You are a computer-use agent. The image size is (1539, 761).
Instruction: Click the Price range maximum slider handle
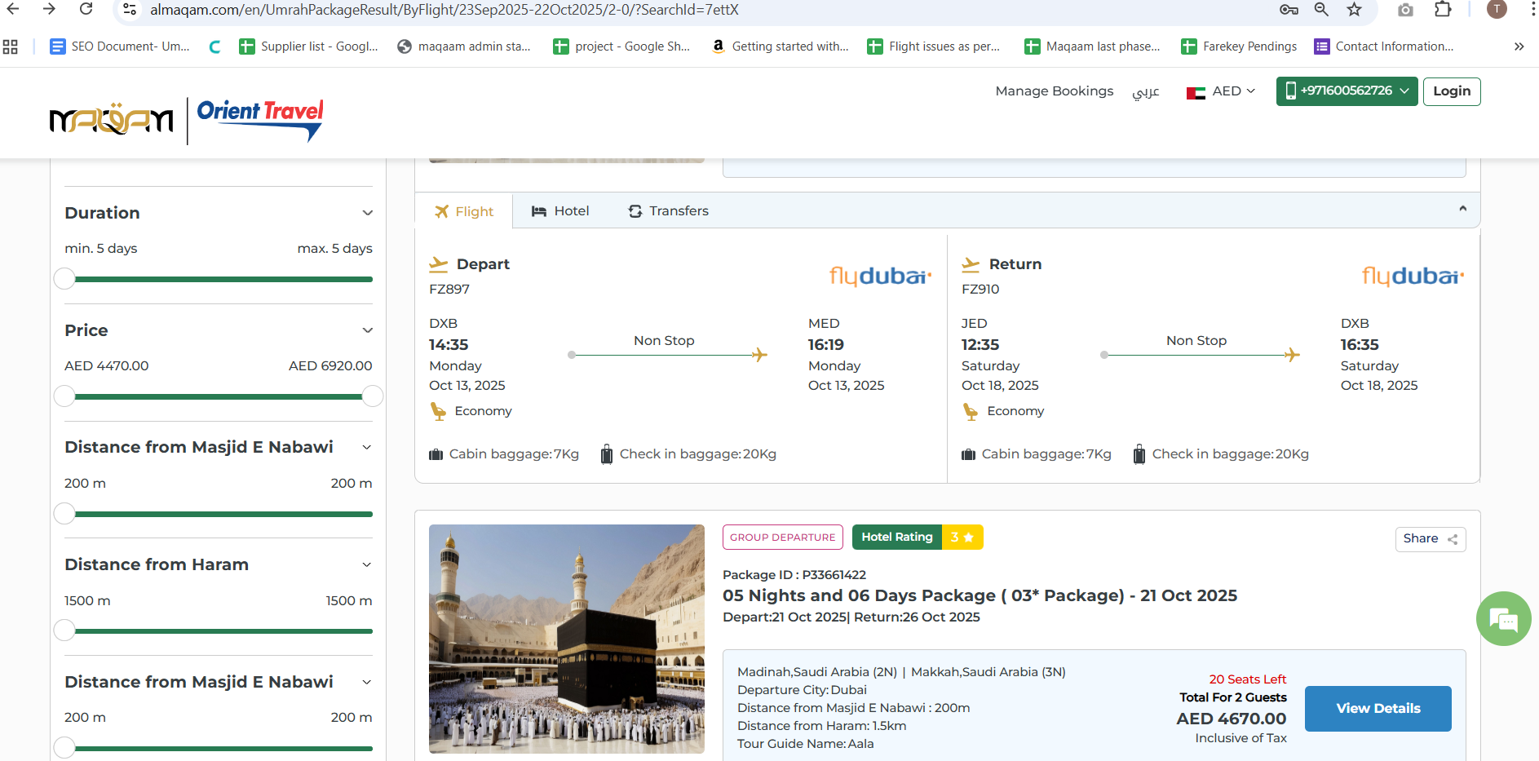pyautogui.click(x=373, y=396)
